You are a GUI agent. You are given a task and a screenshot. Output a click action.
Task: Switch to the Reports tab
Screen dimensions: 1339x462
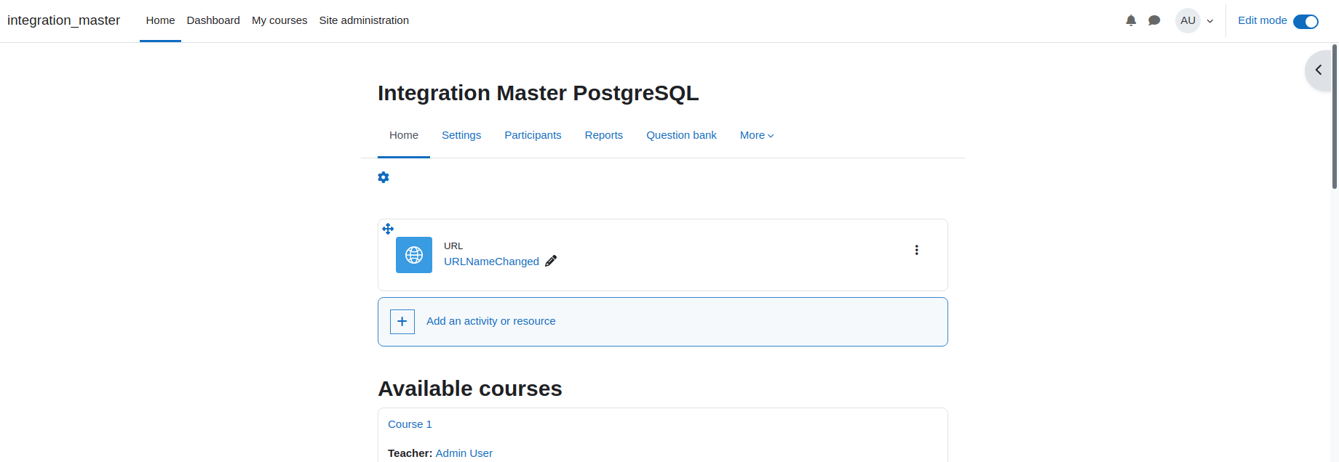pyautogui.click(x=604, y=135)
